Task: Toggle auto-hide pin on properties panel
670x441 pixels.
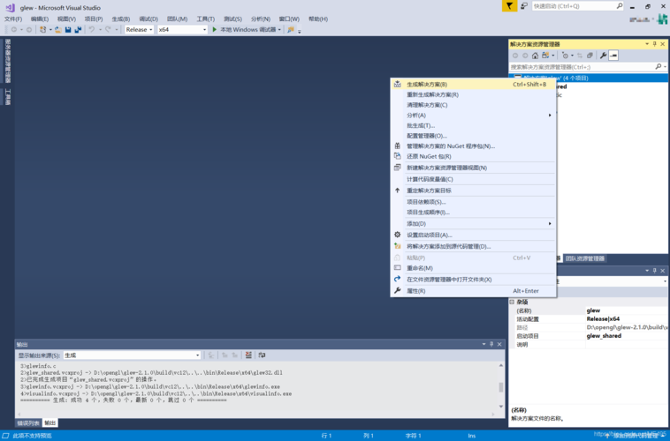Action: coord(655,271)
